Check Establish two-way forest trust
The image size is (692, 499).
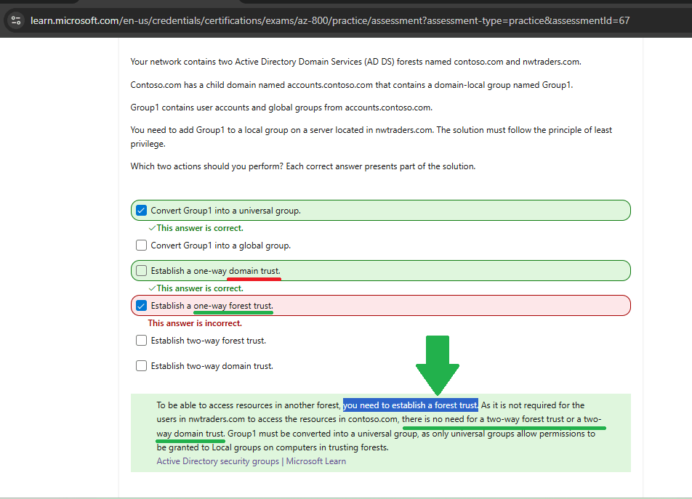coord(141,341)
